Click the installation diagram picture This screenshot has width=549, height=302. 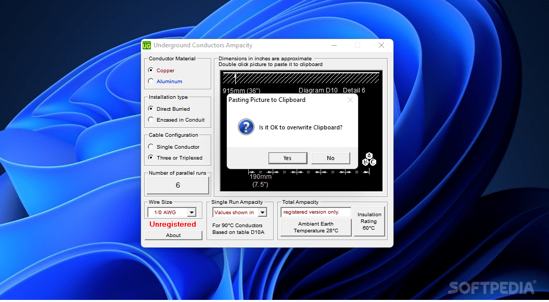(x=301, y=131)
